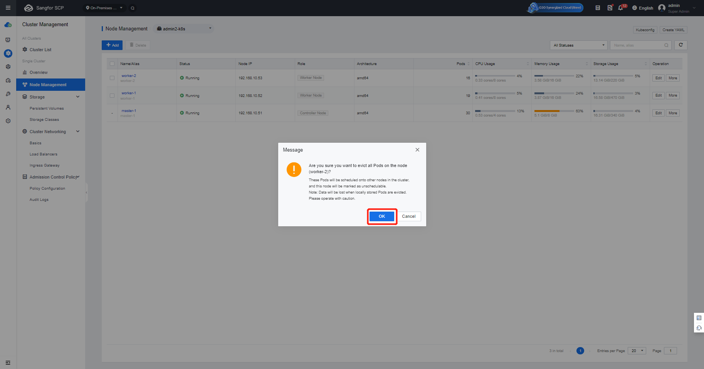Collapse the sidebar using the panel handle
This screenshot has height=369, width=704.
tap(86, 192)
